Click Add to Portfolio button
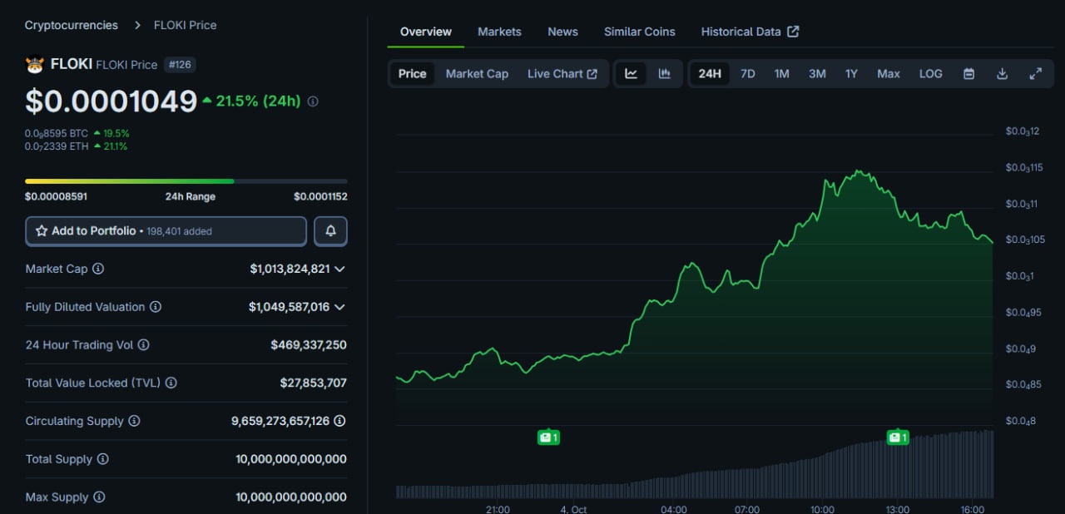 pyautogui.click(x=166, y=231)
